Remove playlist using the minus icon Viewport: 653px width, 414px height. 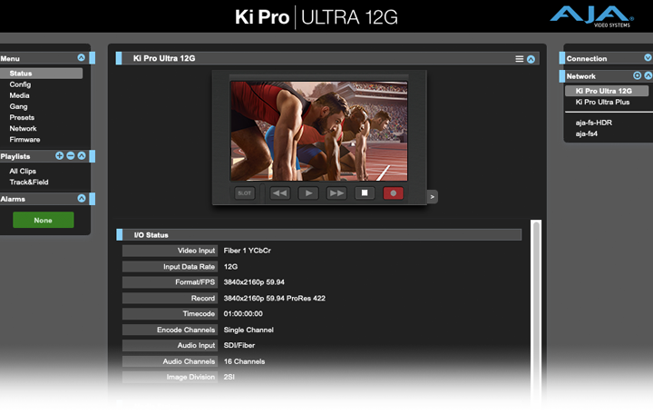[71, 156]
